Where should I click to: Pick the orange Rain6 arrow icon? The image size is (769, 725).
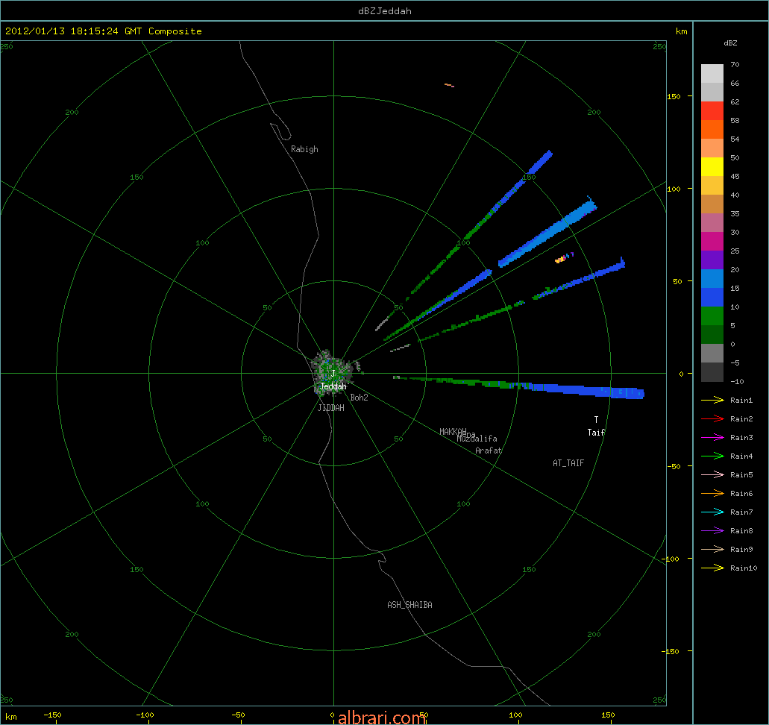pos(712,494)
